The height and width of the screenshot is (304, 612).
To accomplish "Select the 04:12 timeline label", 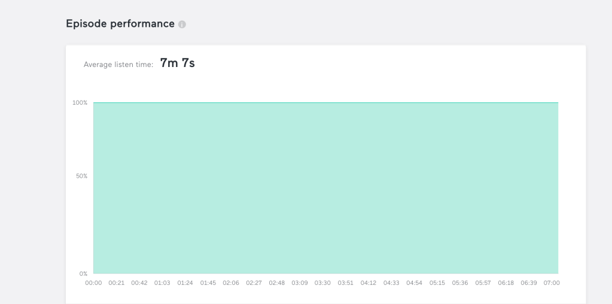I will click(x=369, y=283).
